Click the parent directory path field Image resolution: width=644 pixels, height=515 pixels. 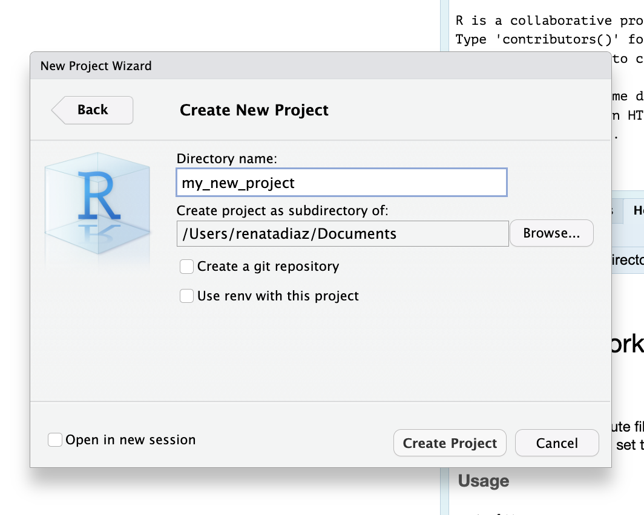pos(343,234)
